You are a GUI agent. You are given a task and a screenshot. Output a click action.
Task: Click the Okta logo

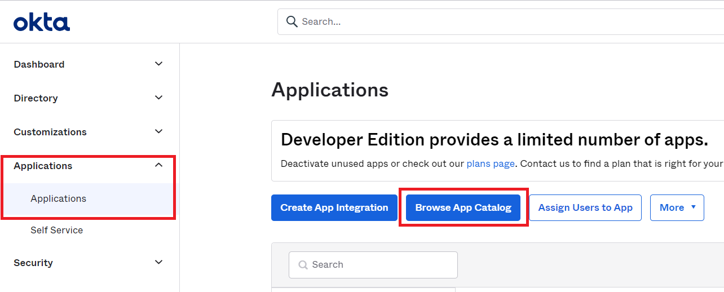(x=42, y=23)
